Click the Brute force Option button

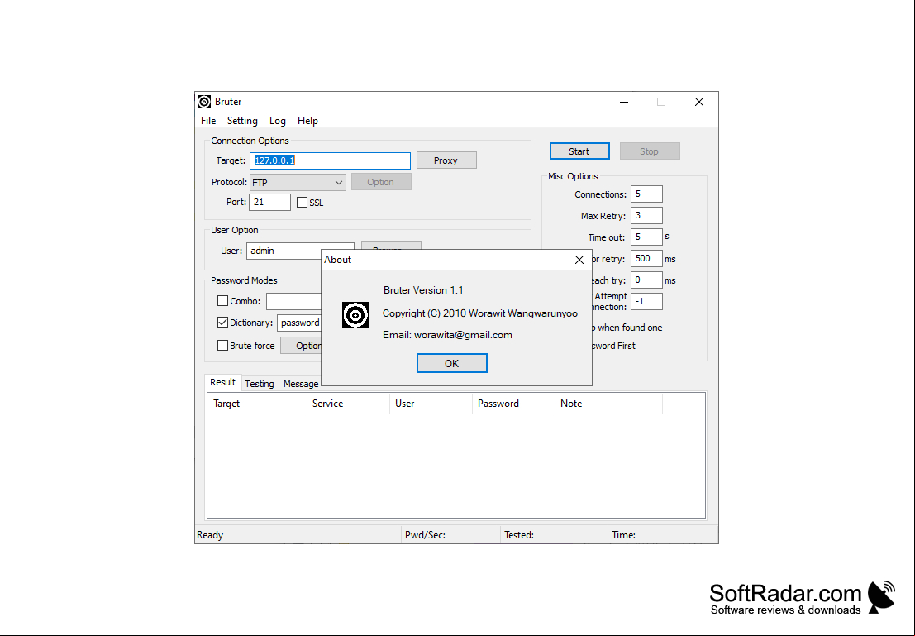(301, 346)
